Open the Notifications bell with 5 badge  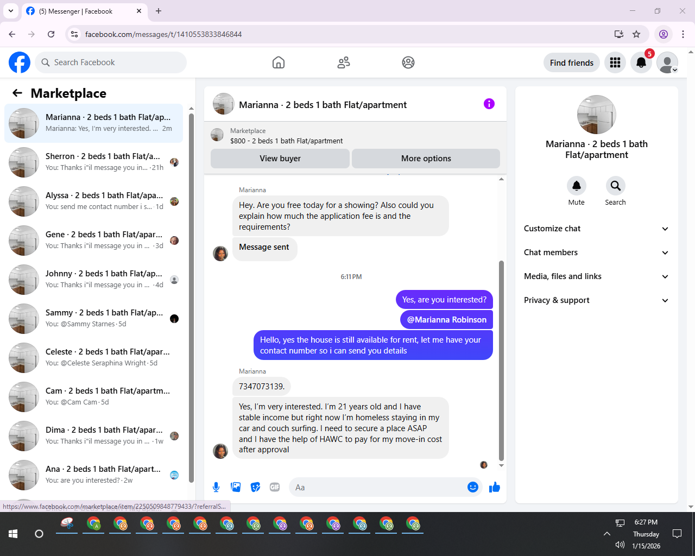point(641,62)
